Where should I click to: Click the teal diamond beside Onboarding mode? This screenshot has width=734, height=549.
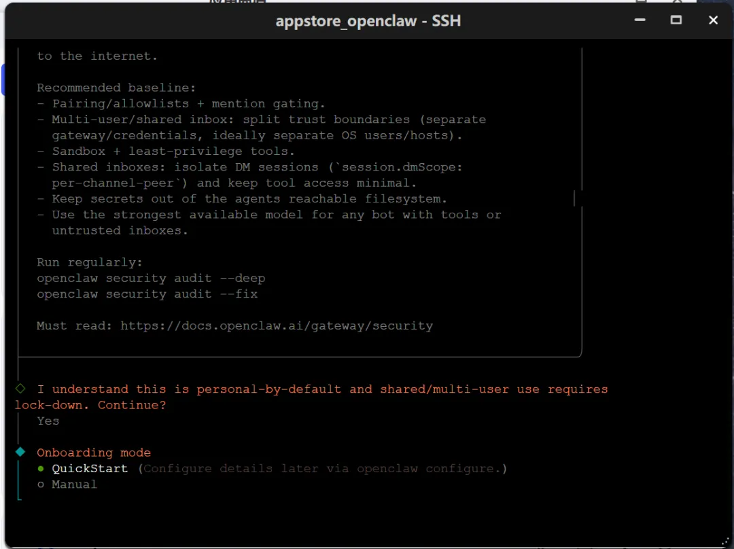(x=20, y=452)
